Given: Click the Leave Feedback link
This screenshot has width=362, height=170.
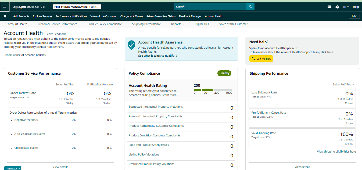Looking at the screenshot, I should (x=56, y=34).
